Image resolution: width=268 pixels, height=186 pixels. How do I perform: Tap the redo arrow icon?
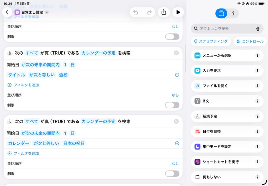tap(149, 12)
